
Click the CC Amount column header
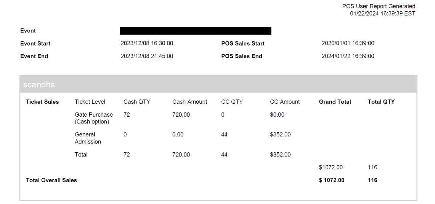[x=285, y=102]
